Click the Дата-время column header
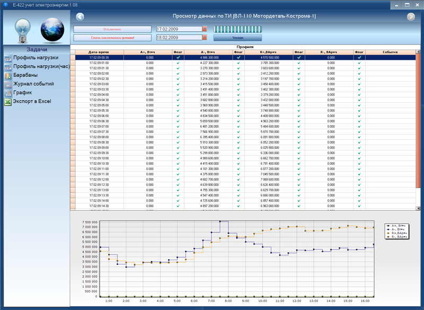Viewport: 424px width, 310px height. pos(99,52)
